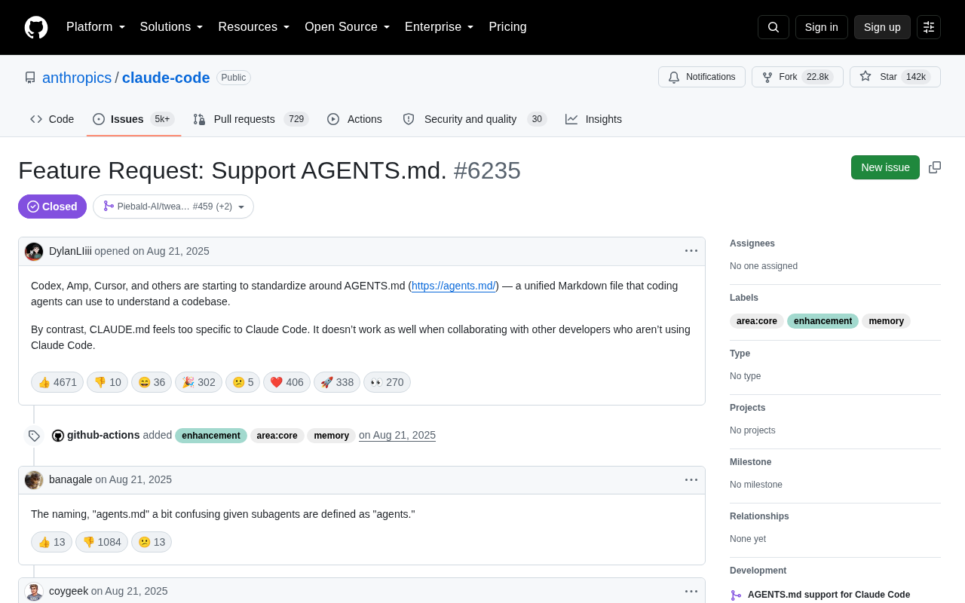Screen dimensions: 965x603
Task: Expand the Open Source menu
Action: coord(348,27)
